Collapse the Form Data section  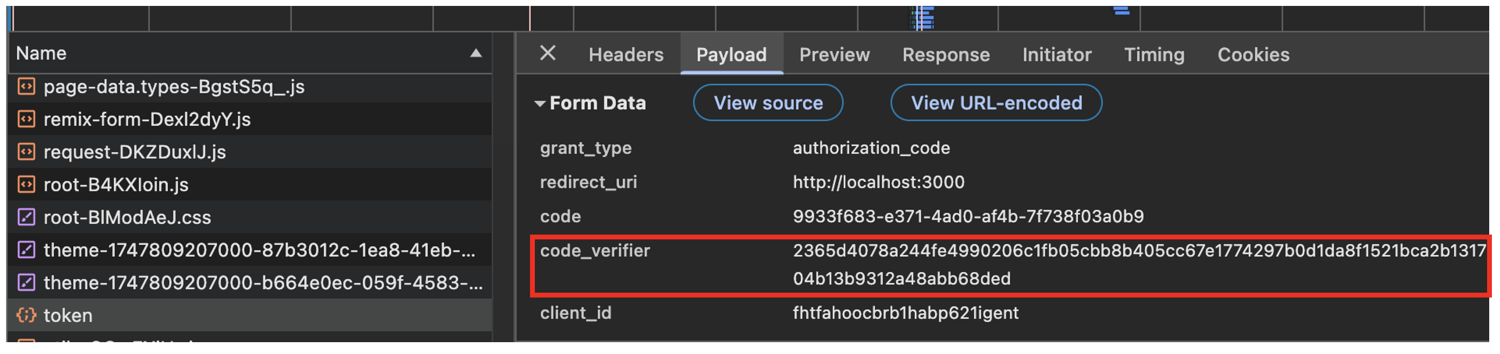coord(540,103)
